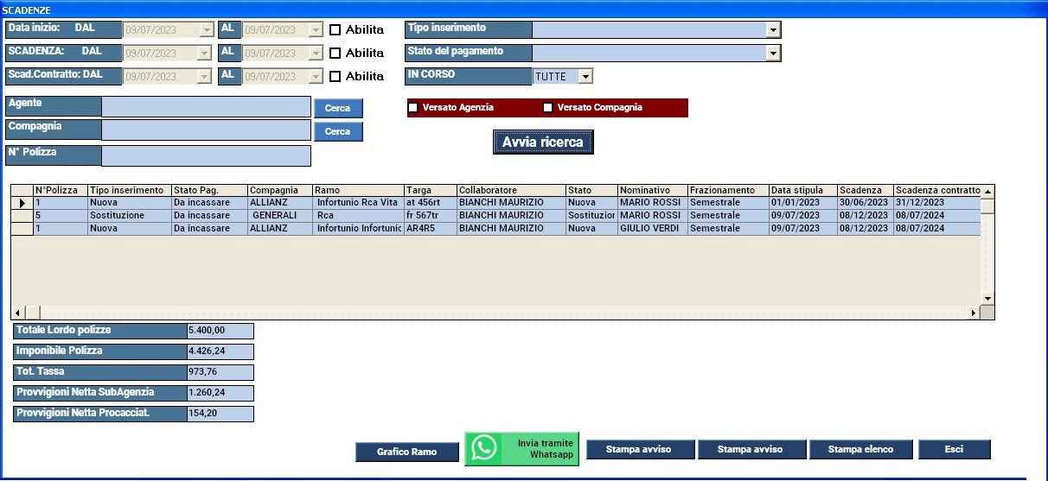Click Cerca button next to Agente
The image size is (1048, 481).
(337, 108)
